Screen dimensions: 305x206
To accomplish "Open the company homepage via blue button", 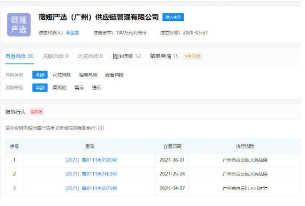I will tap(173, 17).
